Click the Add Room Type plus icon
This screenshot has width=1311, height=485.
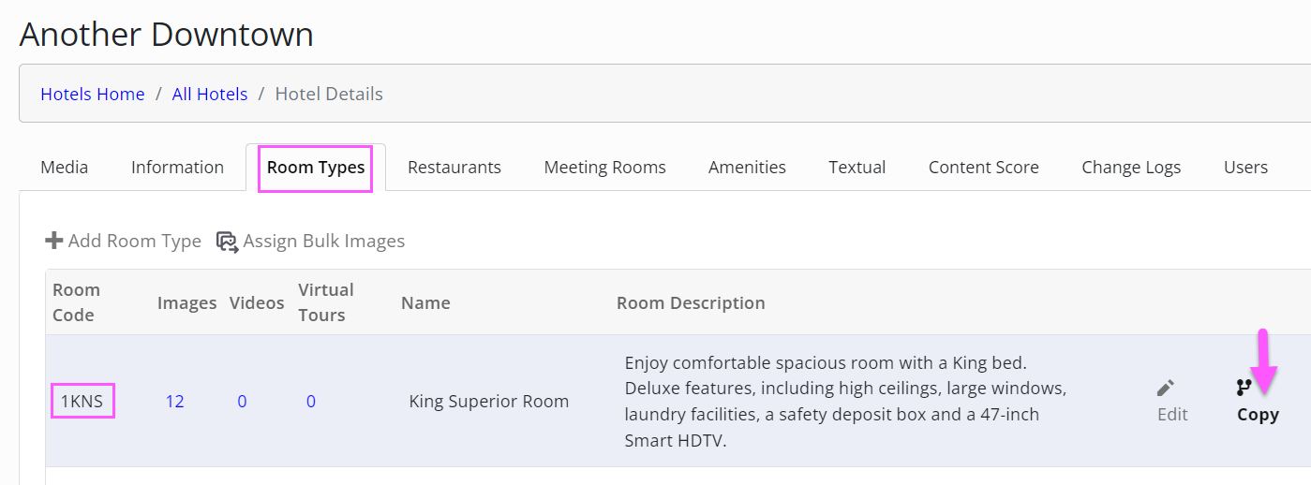[54, 241]
